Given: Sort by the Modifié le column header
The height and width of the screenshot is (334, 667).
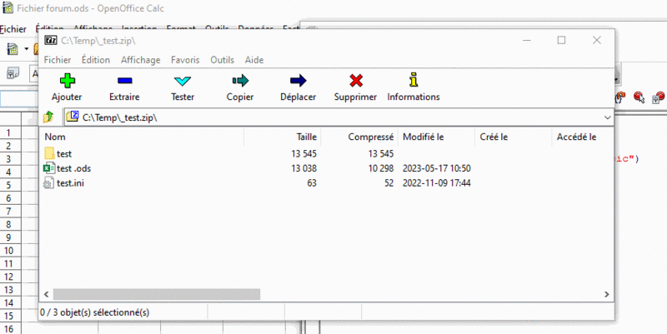Looking at the screenshot, I should pos(424,137).
